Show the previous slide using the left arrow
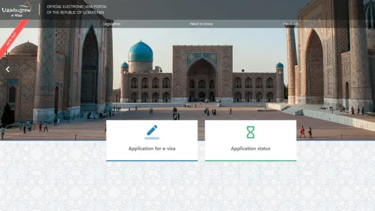Viewport: 375px width, 211px height. point(7,69)
